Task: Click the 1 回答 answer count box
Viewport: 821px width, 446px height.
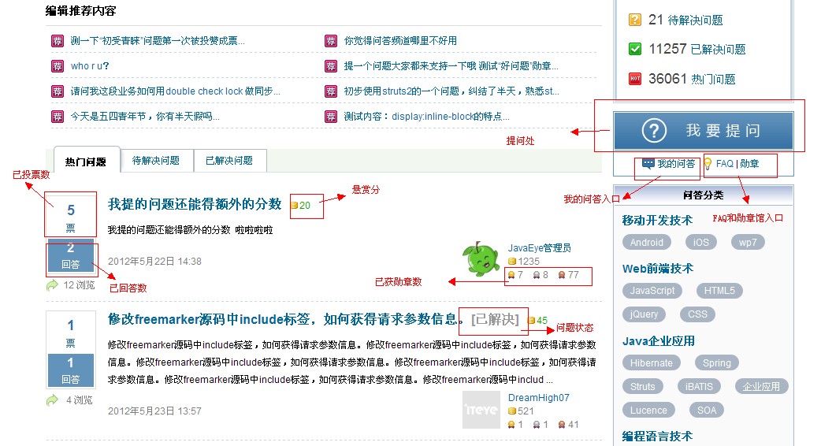Action: (71, 370)
